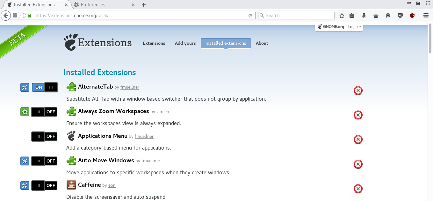The width and height of the screenshot is (433, 201).
Task: Open Caffeine settings wrench icon
Action: [x=25, y=185]
